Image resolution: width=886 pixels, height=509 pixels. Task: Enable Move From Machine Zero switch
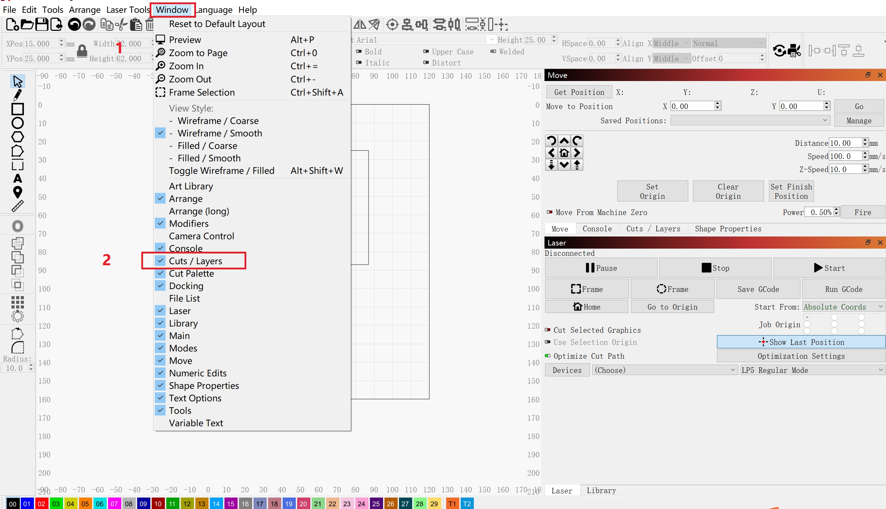[x=550, y=212]
